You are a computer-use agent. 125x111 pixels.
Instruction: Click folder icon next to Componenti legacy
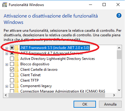(16, 86)
